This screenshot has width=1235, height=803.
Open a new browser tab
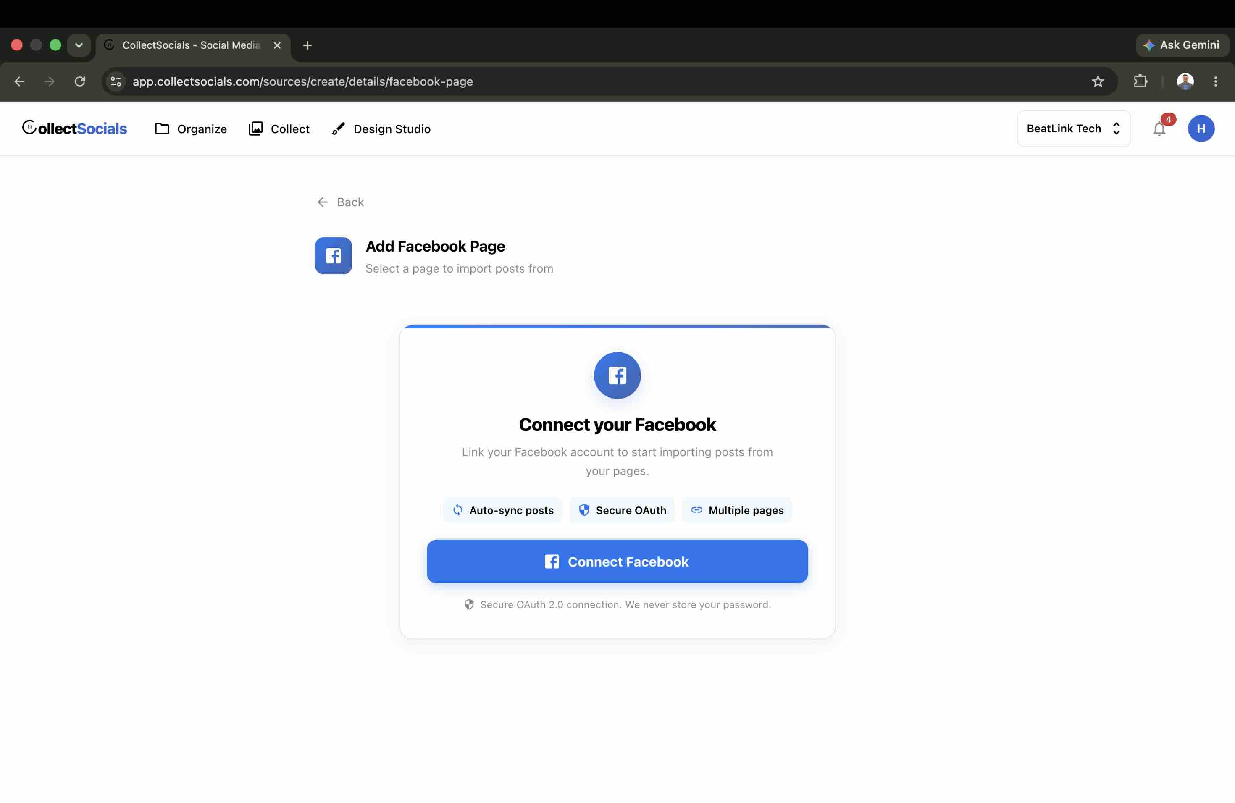coord(307,46)
